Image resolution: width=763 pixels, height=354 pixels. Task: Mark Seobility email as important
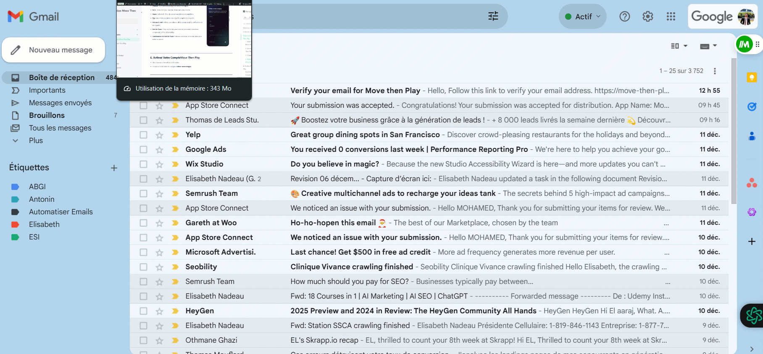coord(175,267)
